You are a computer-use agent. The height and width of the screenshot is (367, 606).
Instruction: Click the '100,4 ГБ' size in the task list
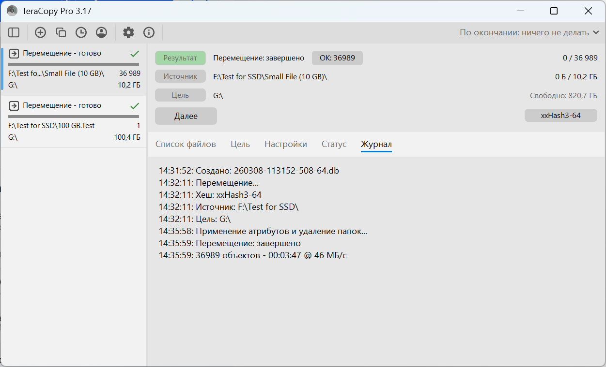coord(127,137)
